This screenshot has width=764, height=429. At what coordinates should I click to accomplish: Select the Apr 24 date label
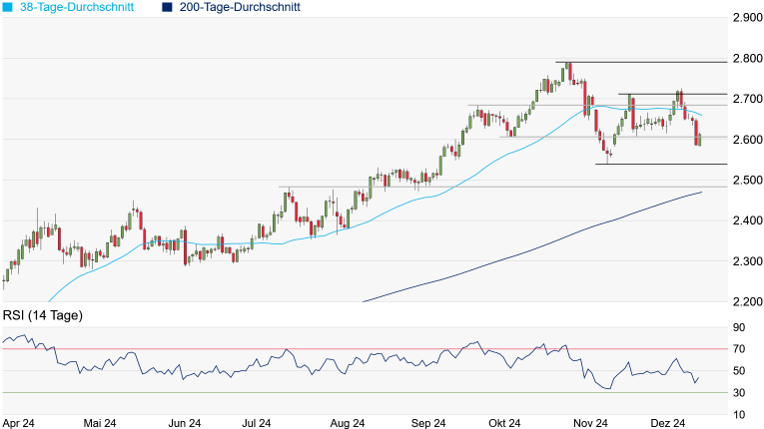pyautogui.click(x=19, y=423)
